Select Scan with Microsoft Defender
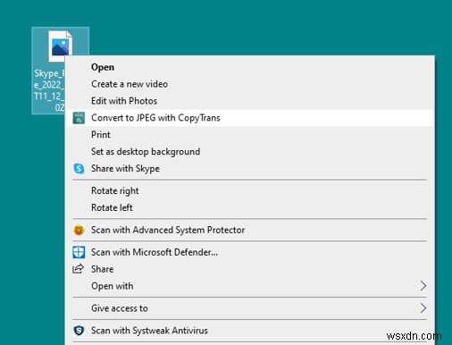Image resolution: width=452 pixels, height=345 pixels. click(x=249, y=252)
